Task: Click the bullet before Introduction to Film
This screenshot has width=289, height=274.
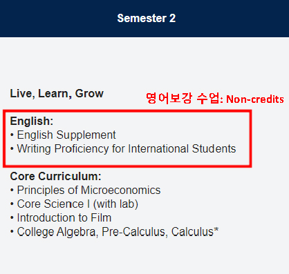Action: pos(12,218)
